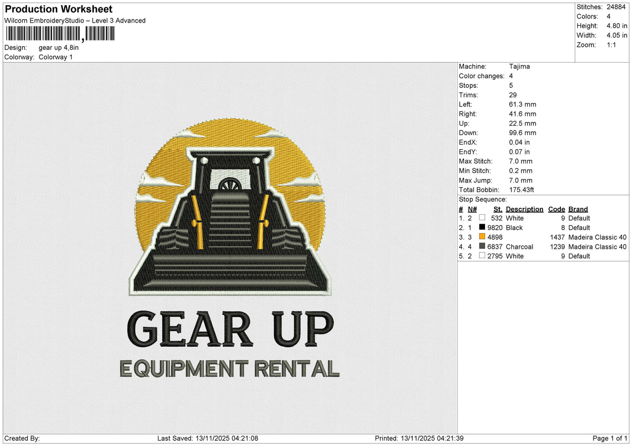Click the 'Max Stitch:' label
Screen dimensions: 632x446
[x=476, y=161]
